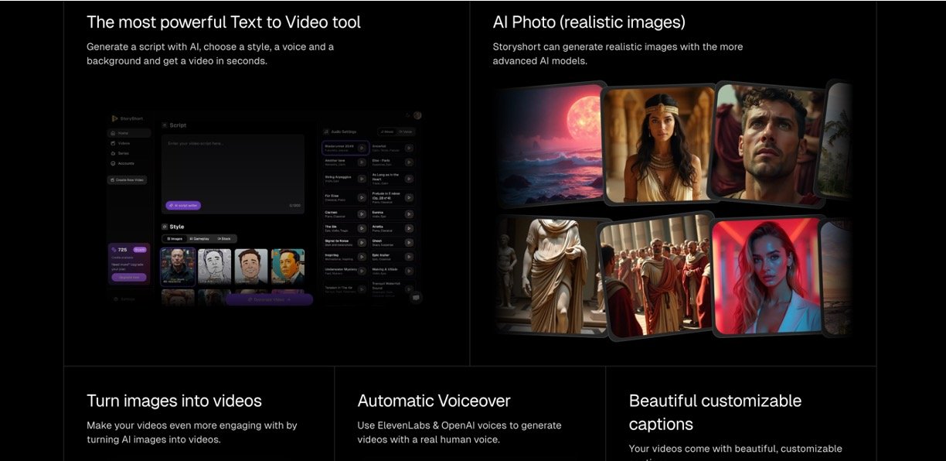946x461 pixels.
Task: Select the Egyptian queen AI photo
Action: 656,143
